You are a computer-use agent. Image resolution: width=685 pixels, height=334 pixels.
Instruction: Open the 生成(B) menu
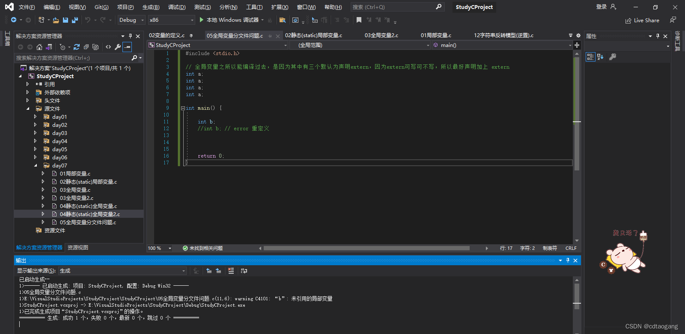[x=151, y=7]
